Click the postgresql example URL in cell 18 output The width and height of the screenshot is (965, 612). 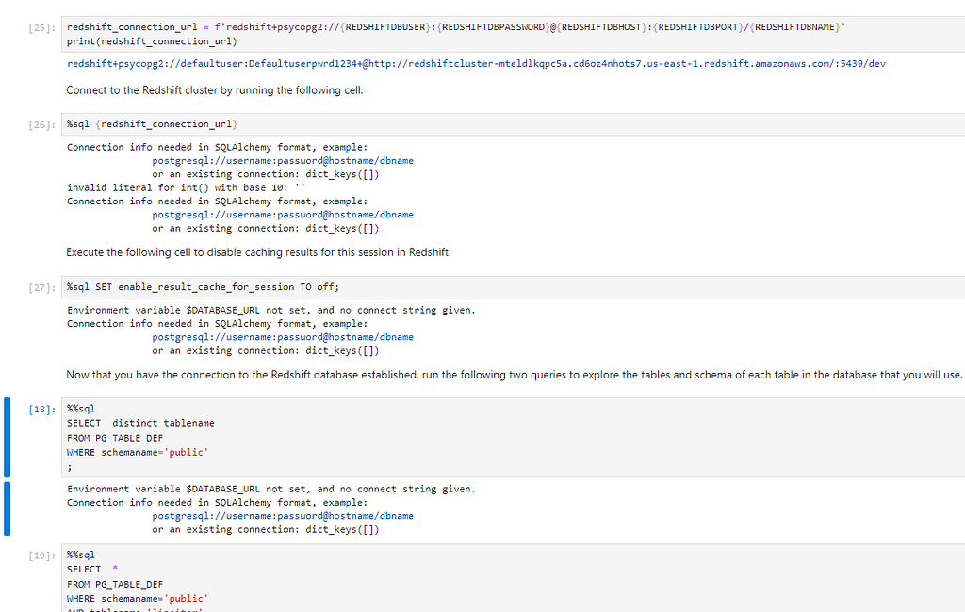pos(283,516)
